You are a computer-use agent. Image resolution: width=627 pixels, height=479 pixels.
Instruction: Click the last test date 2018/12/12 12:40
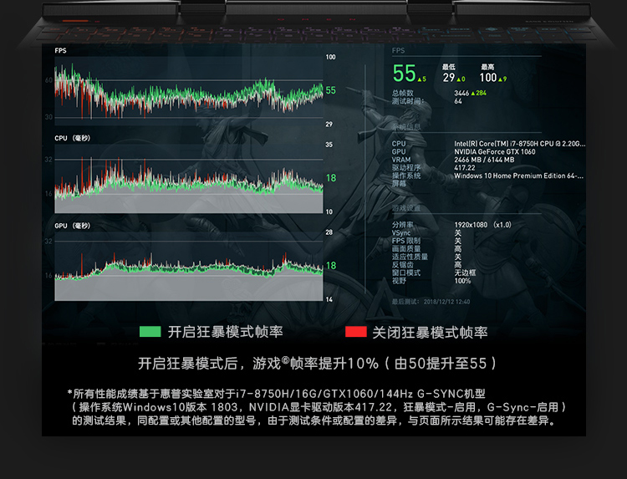(x=447, y=302)
